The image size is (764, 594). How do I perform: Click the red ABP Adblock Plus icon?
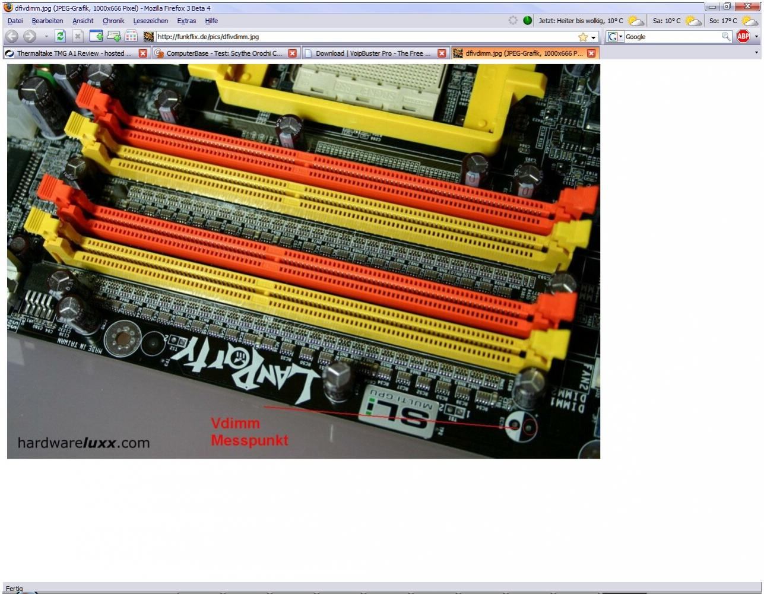point(743,36)
